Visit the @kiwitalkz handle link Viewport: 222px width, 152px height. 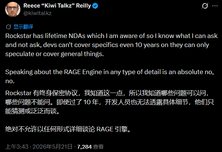pyautogui.click(x=37, y=13)
